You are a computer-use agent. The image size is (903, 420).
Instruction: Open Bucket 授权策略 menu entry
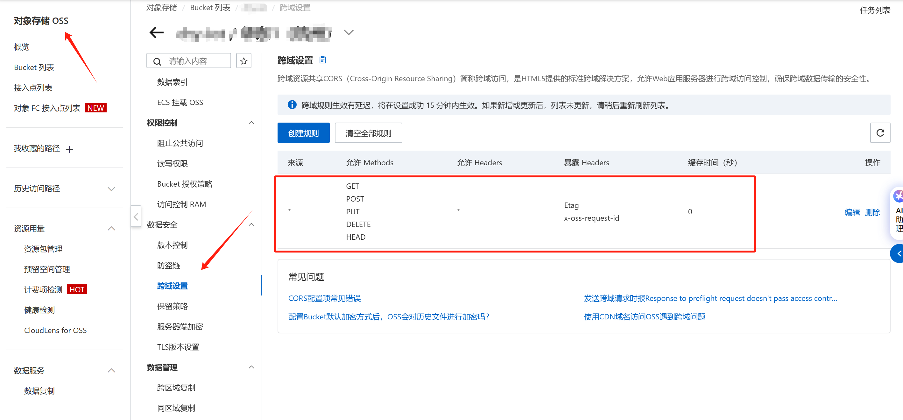[x=185, y=184]
